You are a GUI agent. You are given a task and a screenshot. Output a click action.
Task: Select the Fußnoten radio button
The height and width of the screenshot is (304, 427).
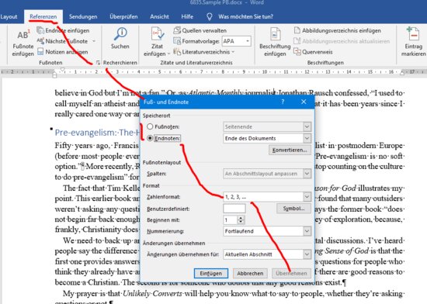coord(150,126)
